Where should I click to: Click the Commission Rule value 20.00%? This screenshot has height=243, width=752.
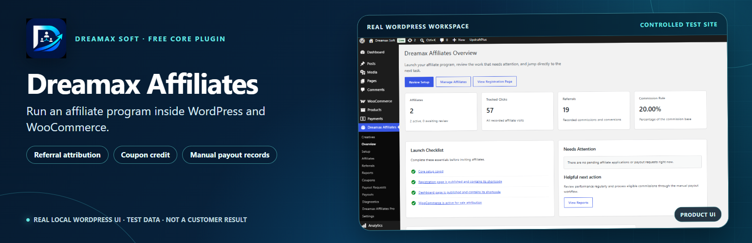pos(650,109)
